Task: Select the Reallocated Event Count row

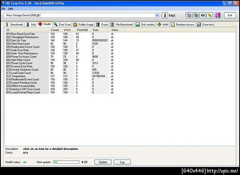Action: [x=60, y=80]
